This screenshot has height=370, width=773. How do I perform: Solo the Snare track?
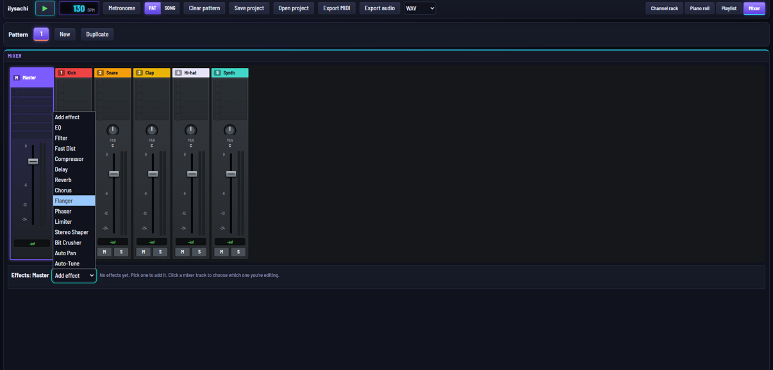click(121, 252)
